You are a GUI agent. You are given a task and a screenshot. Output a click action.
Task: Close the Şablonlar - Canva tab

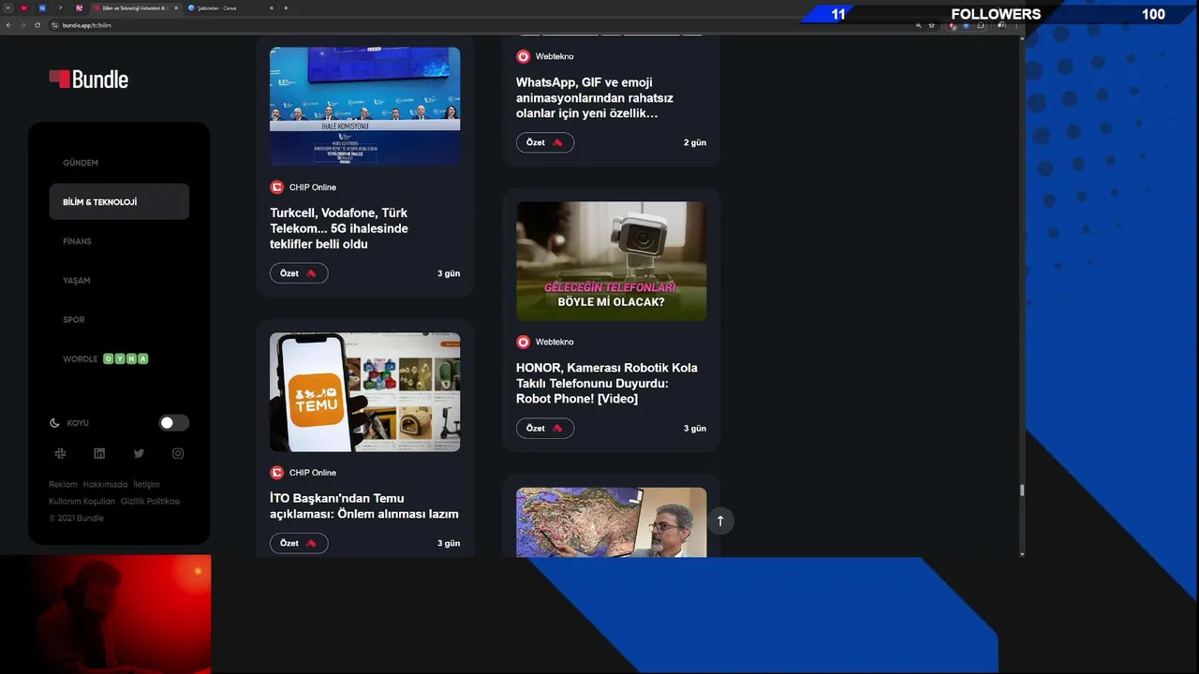pos(272,7)
